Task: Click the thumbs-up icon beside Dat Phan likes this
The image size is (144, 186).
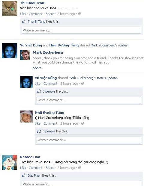Action: click(x=24, y=175)
